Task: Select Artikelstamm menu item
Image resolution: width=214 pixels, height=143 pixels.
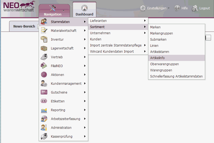Action: (176, 52)
